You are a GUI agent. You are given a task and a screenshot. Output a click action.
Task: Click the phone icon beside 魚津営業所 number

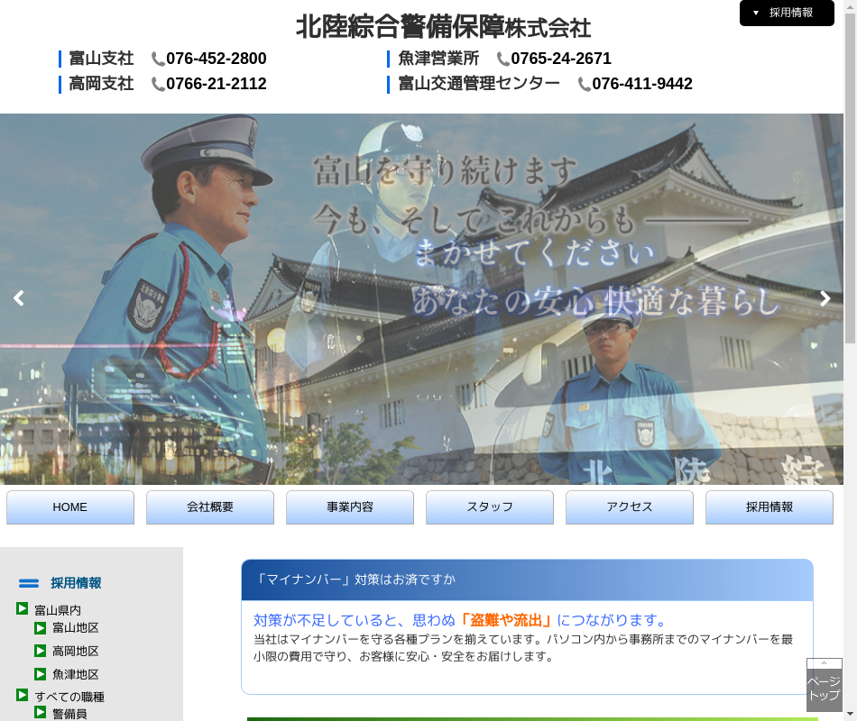click(x=502, y=59)
